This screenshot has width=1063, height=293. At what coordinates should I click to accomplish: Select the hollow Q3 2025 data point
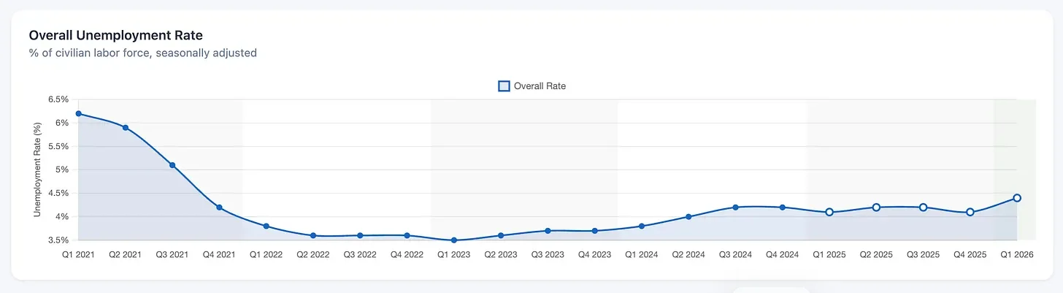(x=923, y=208)
